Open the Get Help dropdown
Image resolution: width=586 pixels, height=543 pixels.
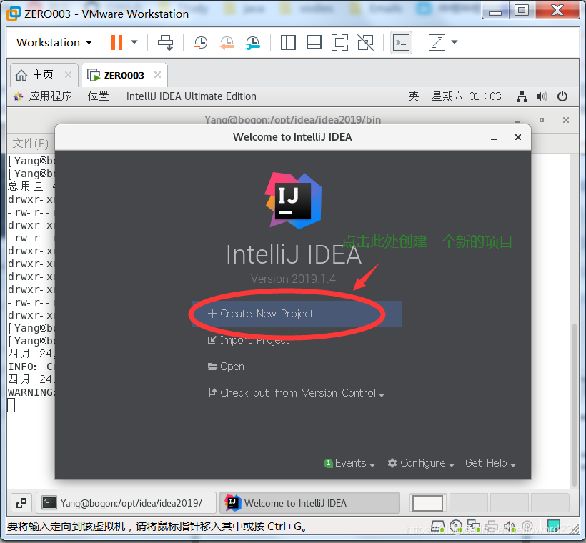490,463
